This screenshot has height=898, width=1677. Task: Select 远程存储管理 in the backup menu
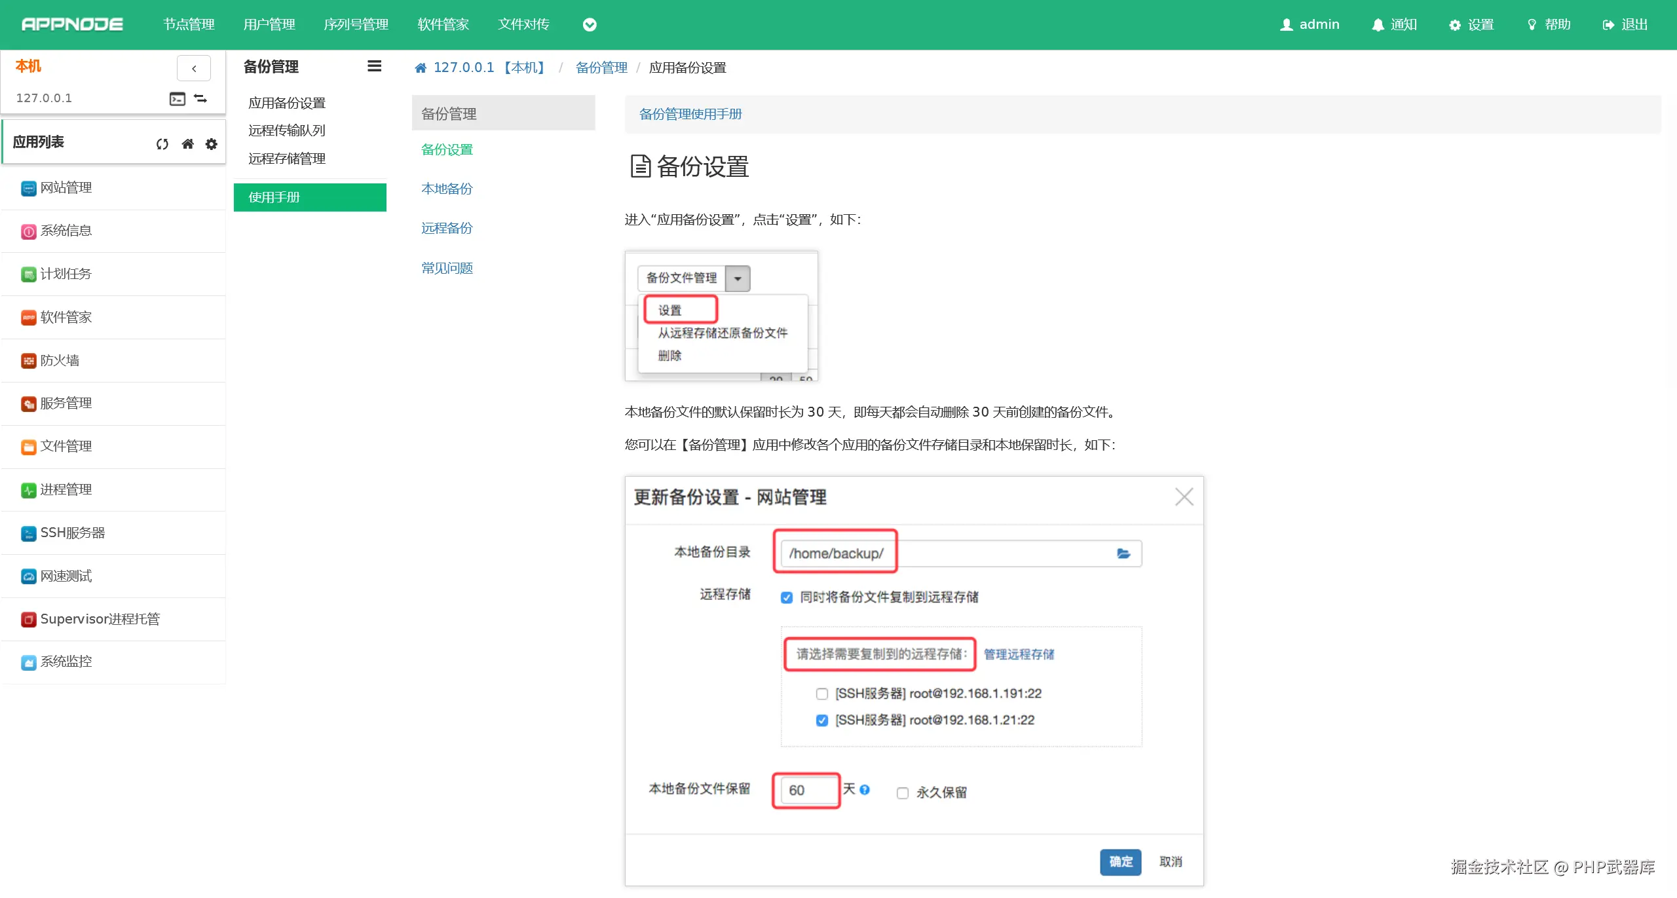[287, 159]
